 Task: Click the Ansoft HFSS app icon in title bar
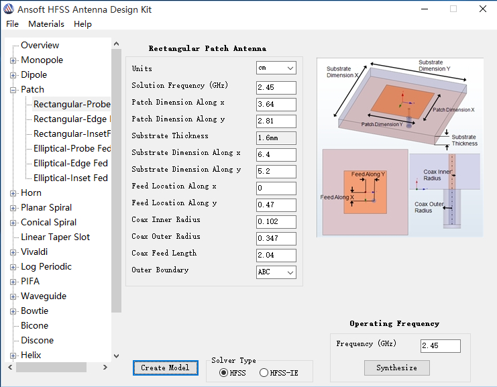9,9
